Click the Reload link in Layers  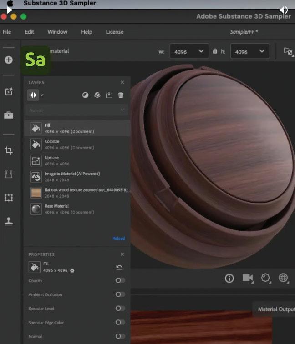[118, 238]
